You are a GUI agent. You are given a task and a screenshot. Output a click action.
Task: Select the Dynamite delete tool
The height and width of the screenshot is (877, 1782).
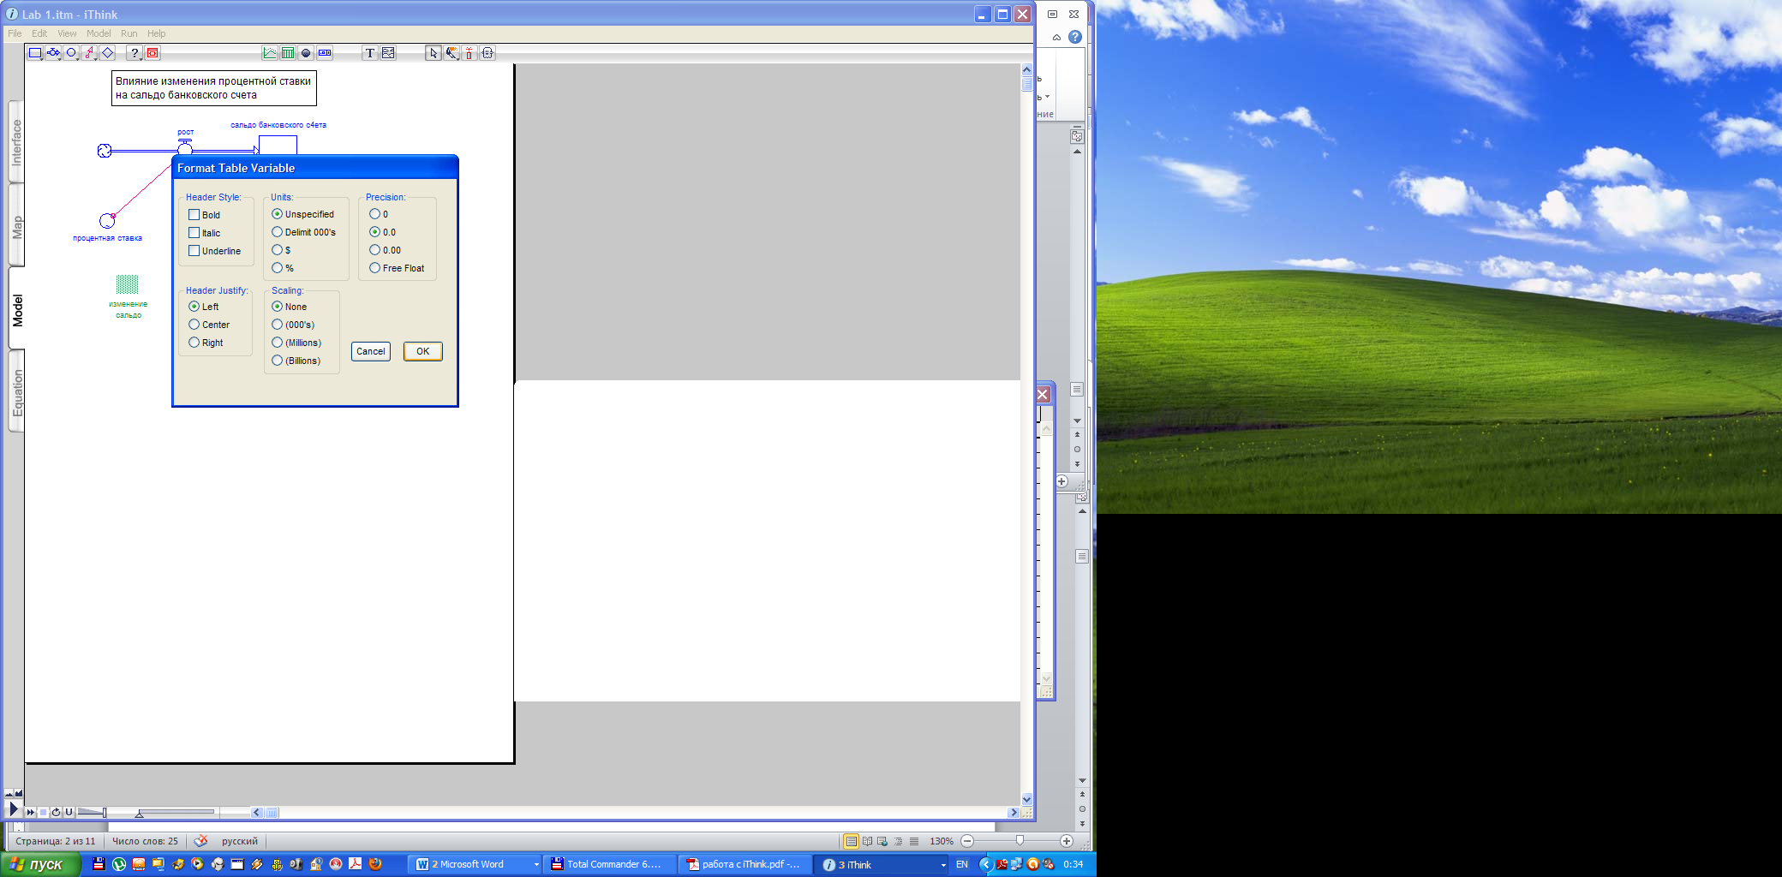click(x=469, y=53)
